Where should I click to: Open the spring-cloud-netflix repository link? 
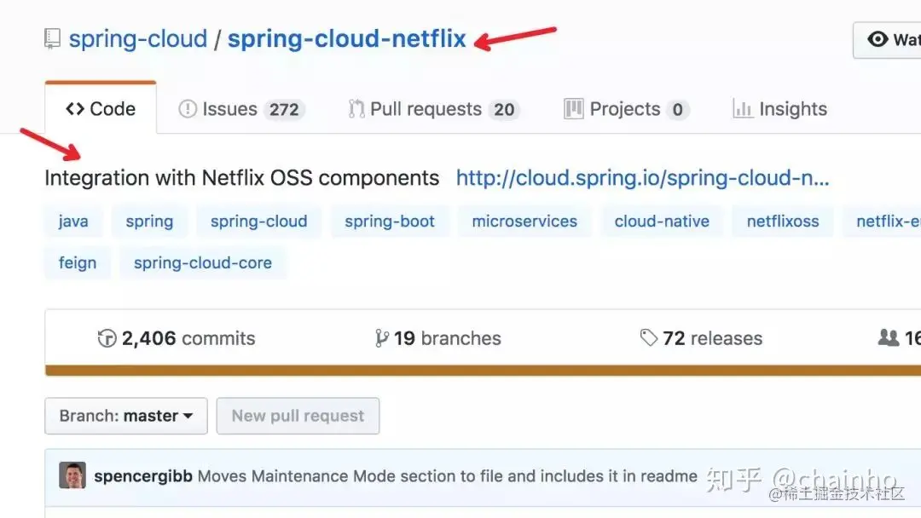[346, 39]
